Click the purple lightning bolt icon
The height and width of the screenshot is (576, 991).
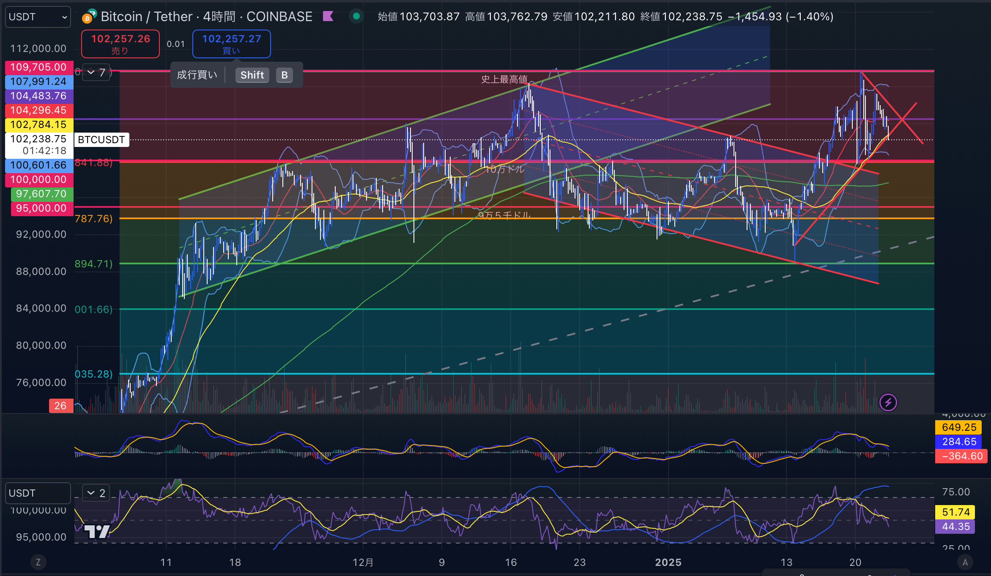point(888,402)
